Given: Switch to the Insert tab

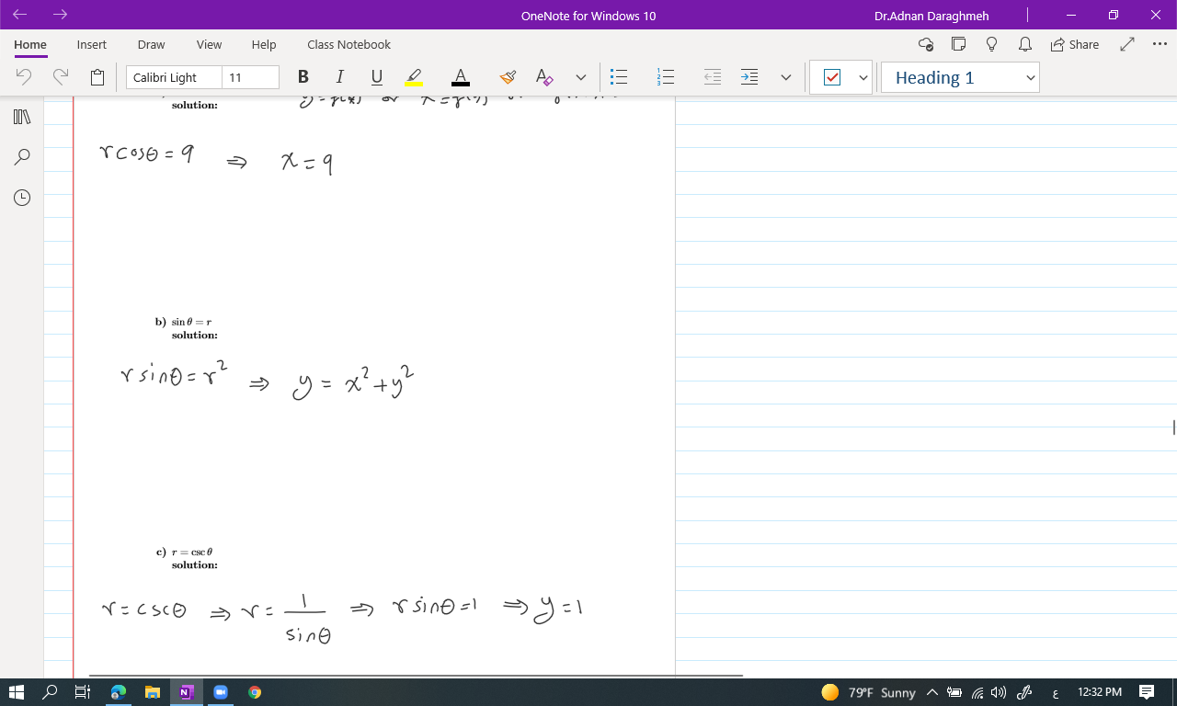Looking at the screenshot, I should click(91, 44).
